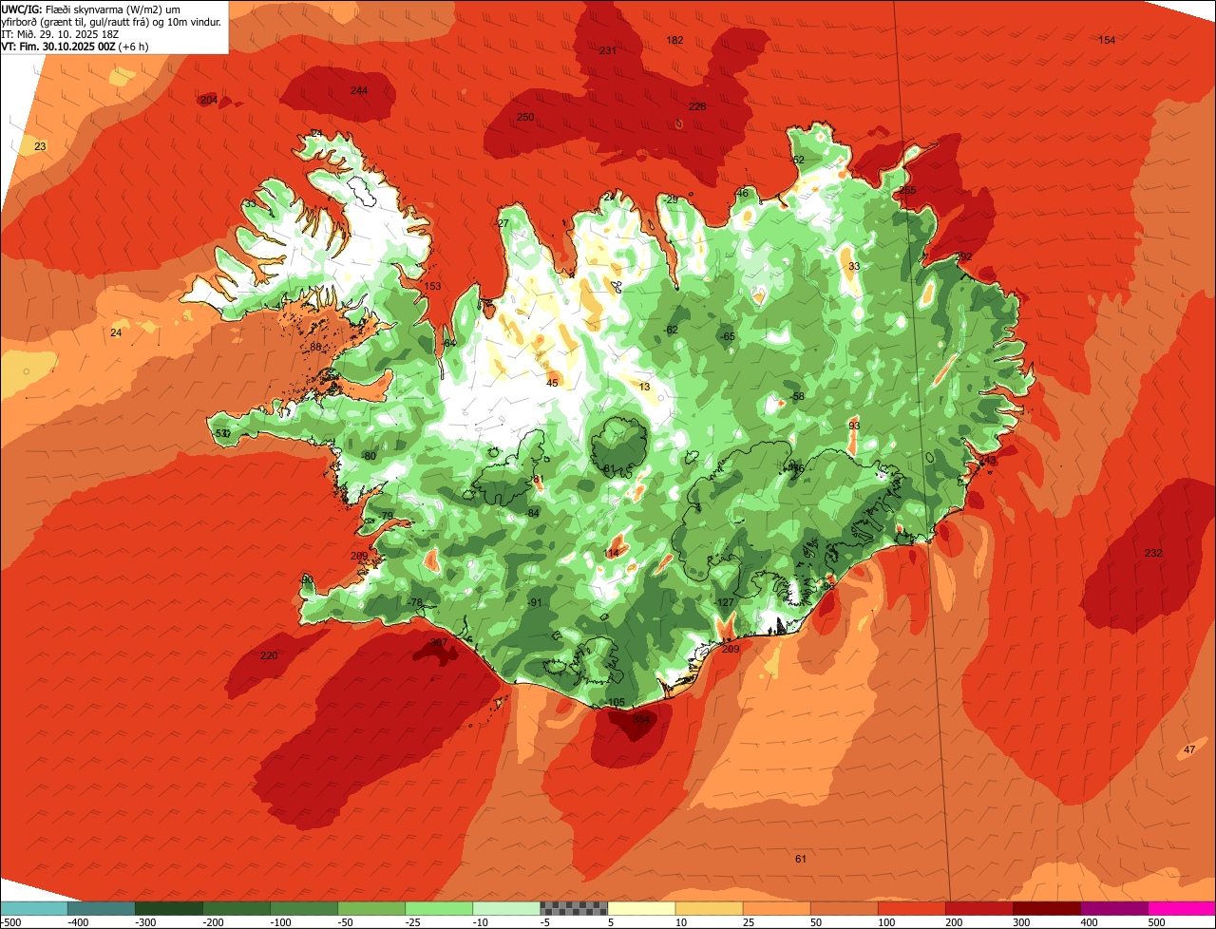Click the magenta above-500 legend swatch

(x=1182, y=908)
